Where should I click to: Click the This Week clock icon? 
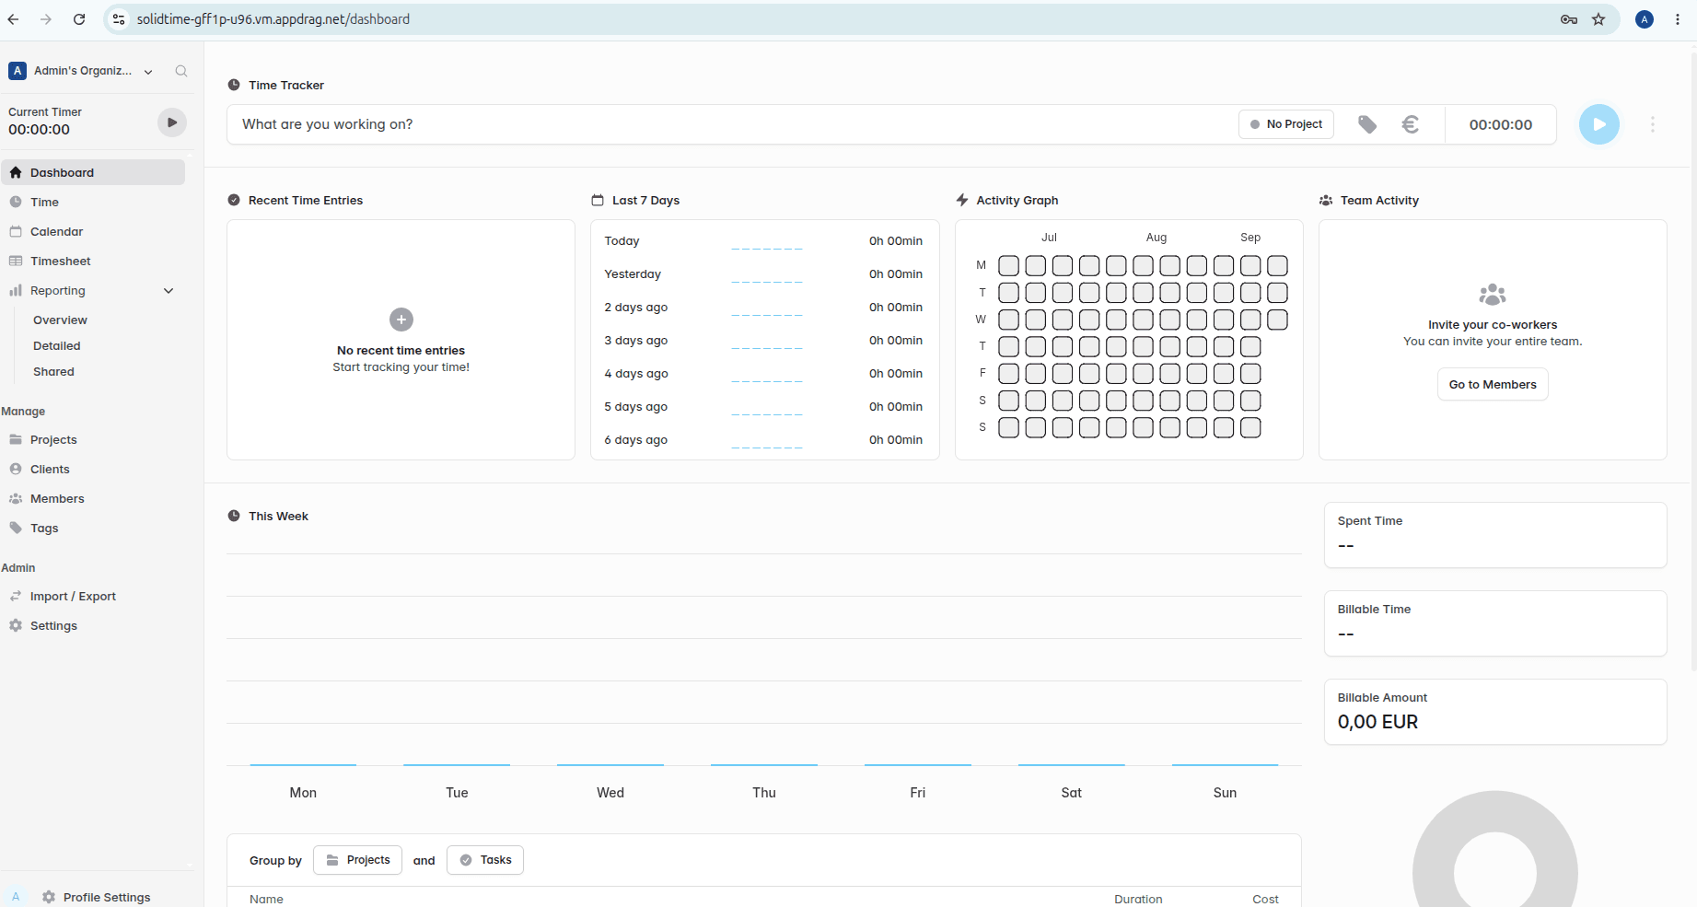[234, 516]
